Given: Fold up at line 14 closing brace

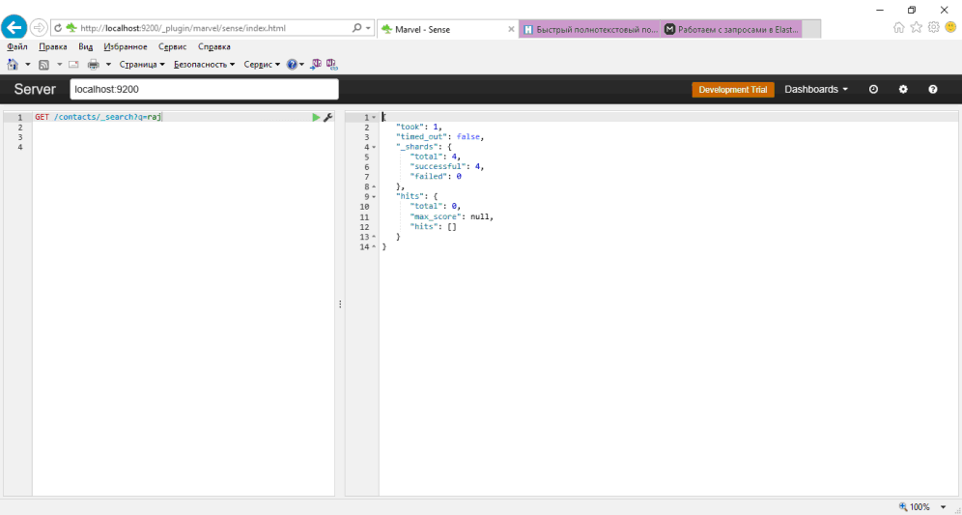Looking at the screenshot, I should pos(374,246).
